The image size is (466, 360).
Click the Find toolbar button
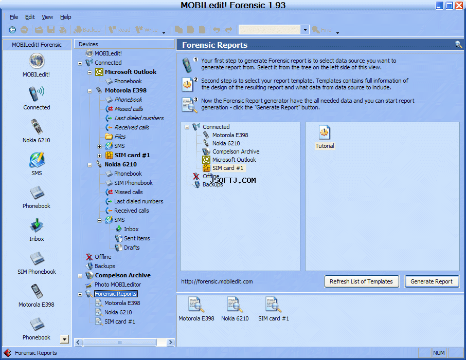coord(322,30)
